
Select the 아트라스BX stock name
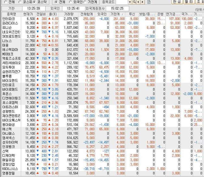(x=10, y=107)
